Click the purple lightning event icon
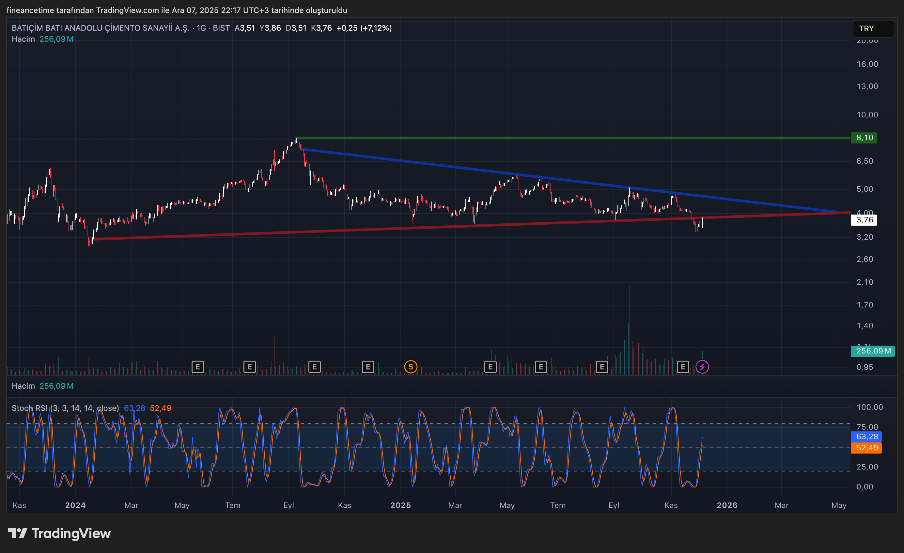This screenshot has height=553, width=904. (702, 366)
